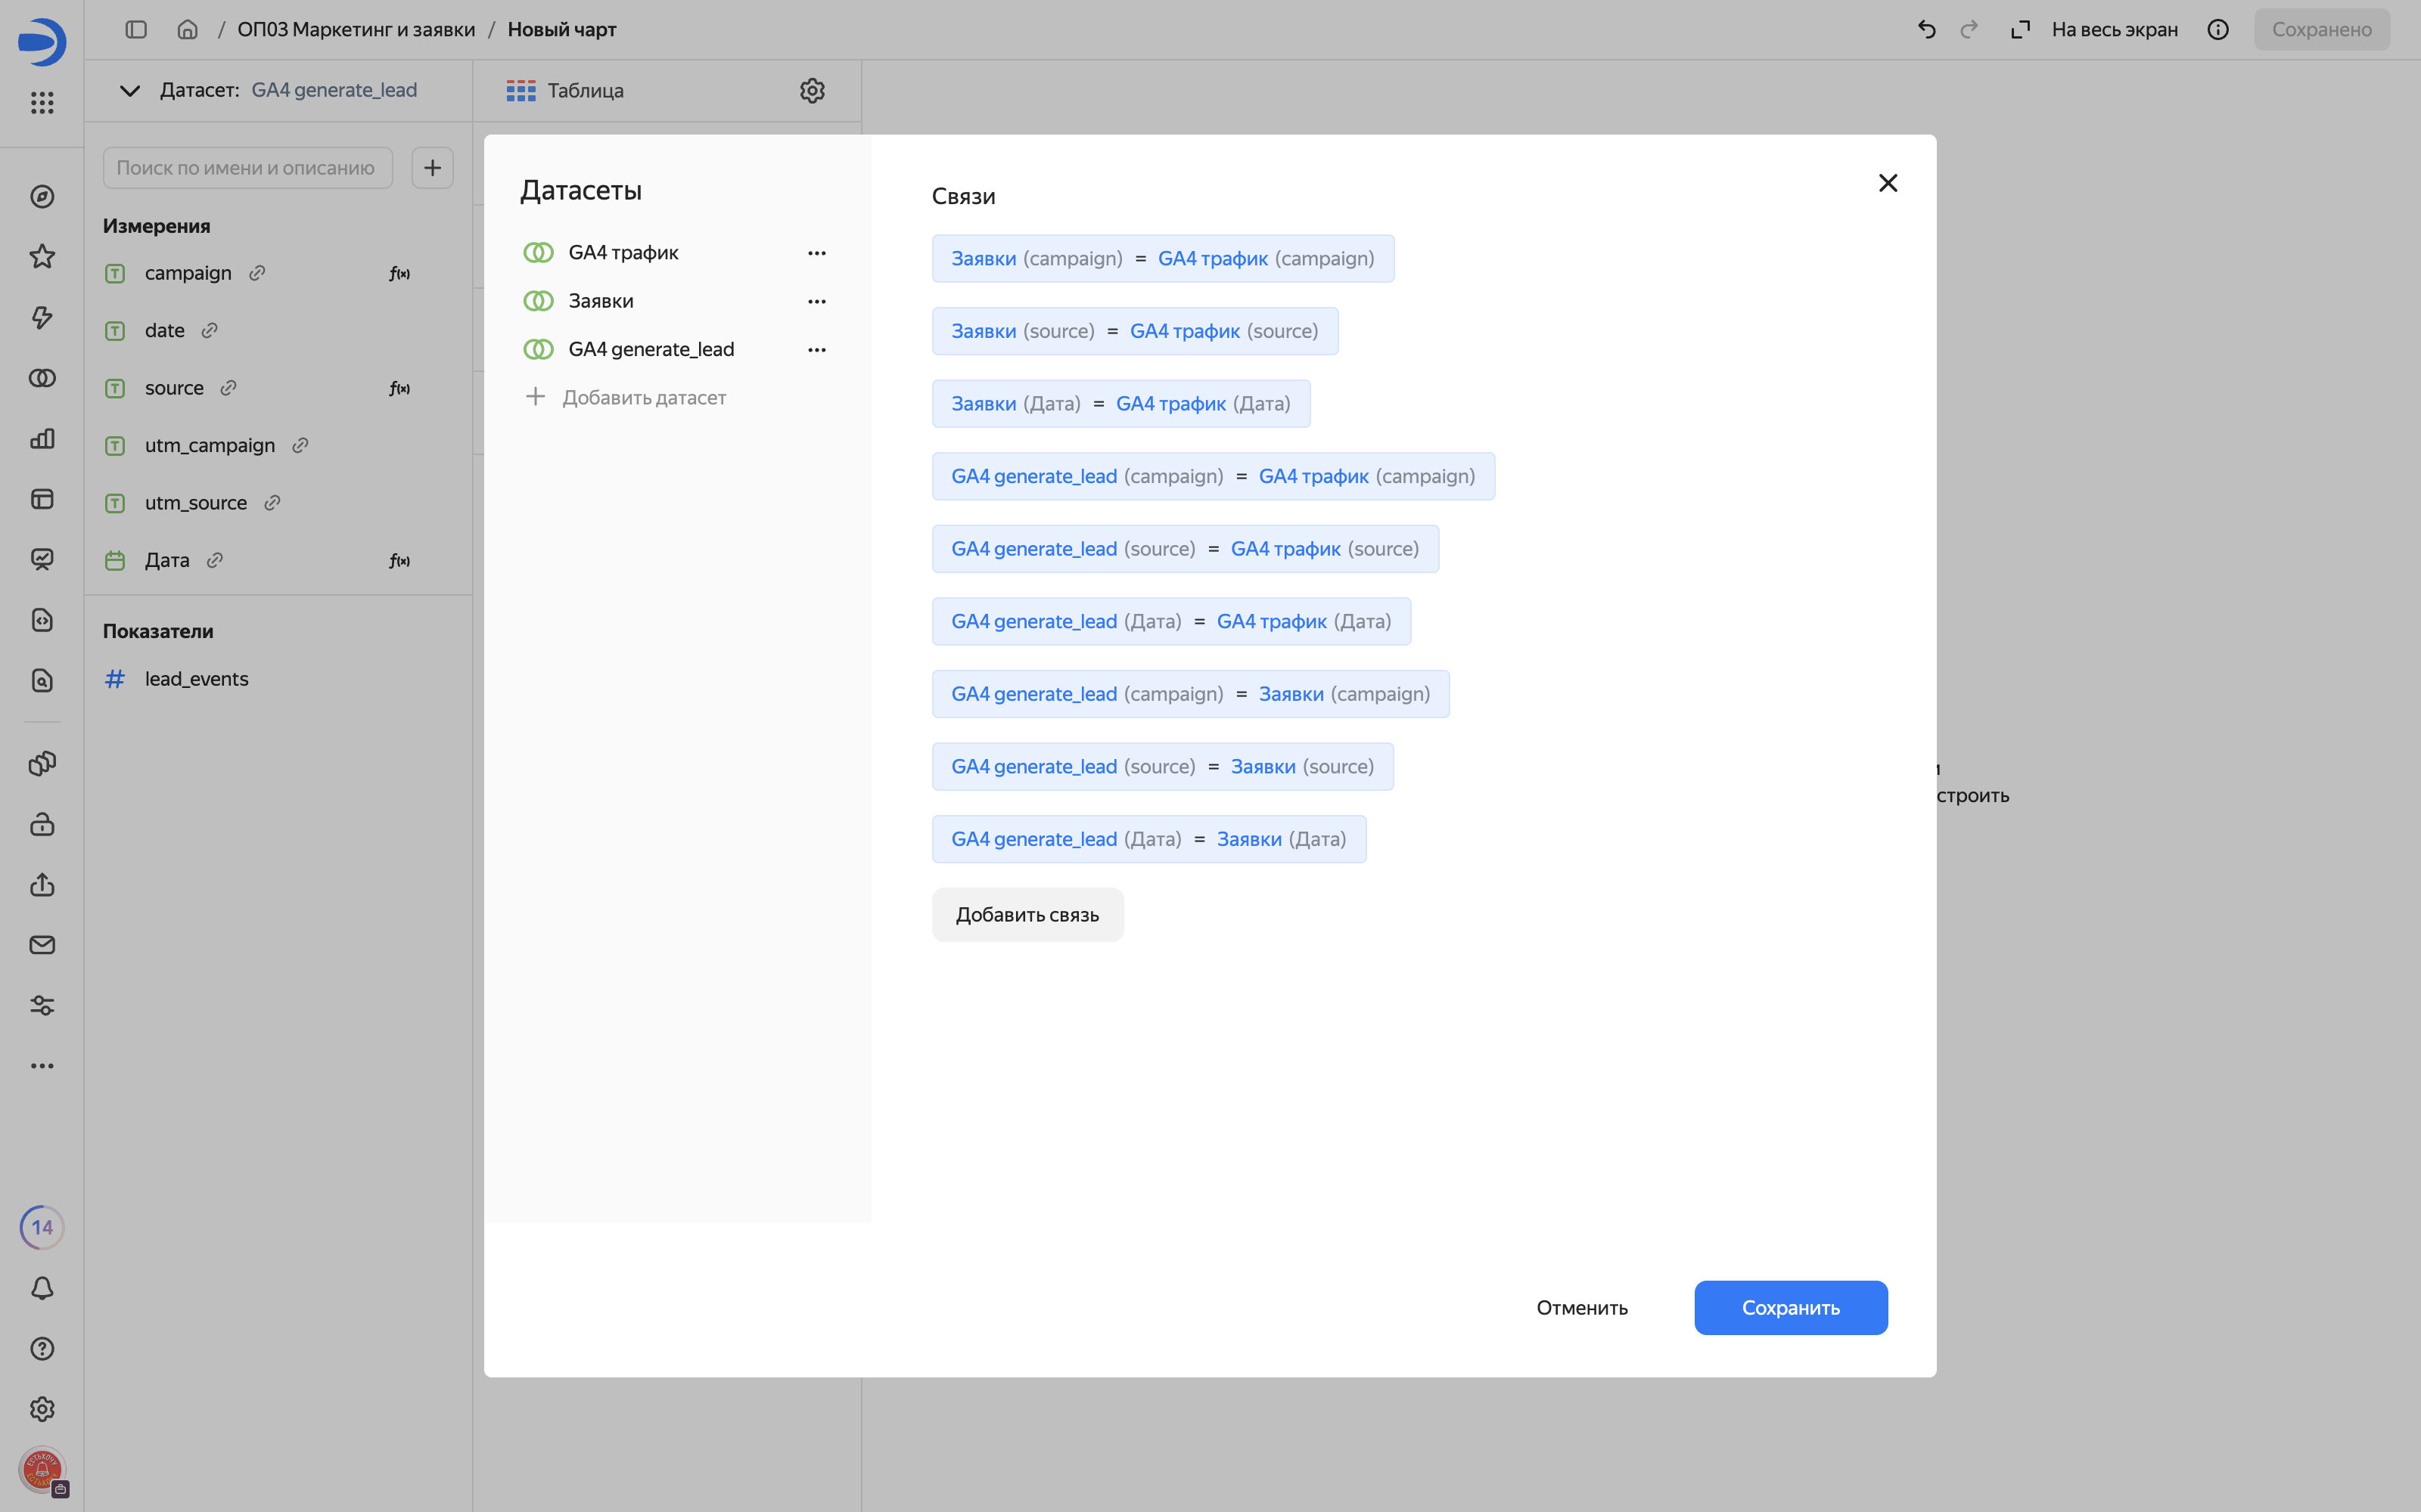
Task: Open the Таблица chart type selector
Action: 565,91
